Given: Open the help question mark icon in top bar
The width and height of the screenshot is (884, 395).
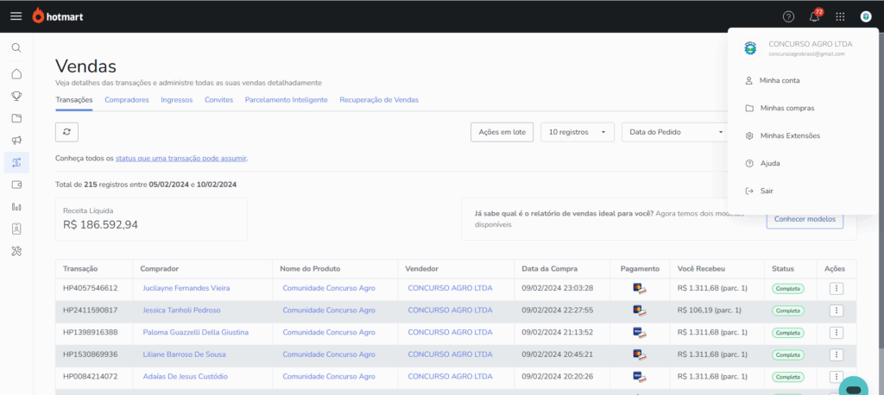Looking at the screenshot, I should pyautogui.click(x=789, y=16).
